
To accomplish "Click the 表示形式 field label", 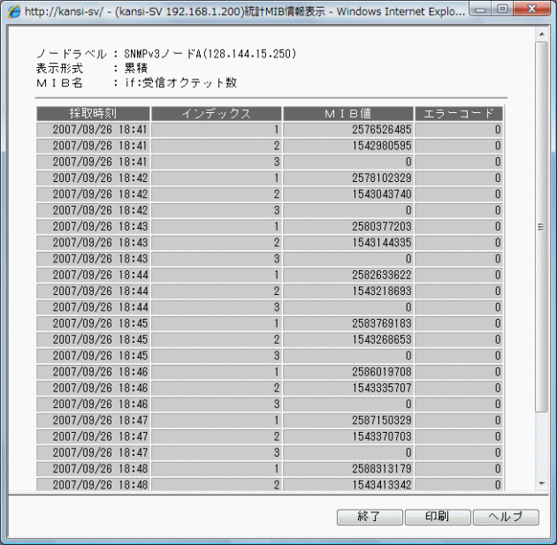I will (x=59, y=68).
